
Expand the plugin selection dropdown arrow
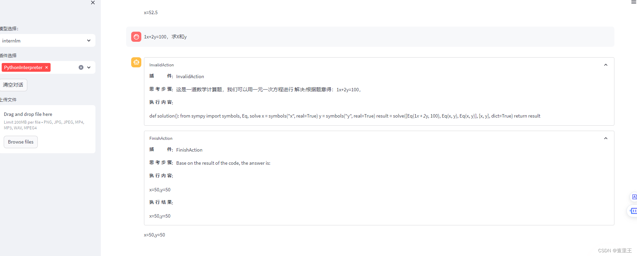click(89, 67)
